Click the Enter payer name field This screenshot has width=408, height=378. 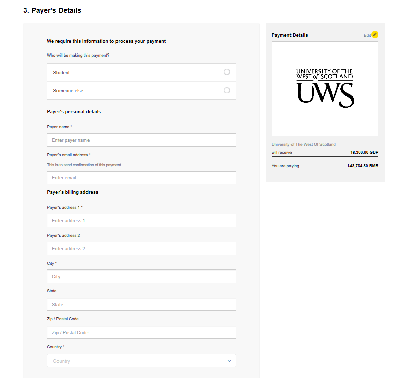tap(141, 140)
